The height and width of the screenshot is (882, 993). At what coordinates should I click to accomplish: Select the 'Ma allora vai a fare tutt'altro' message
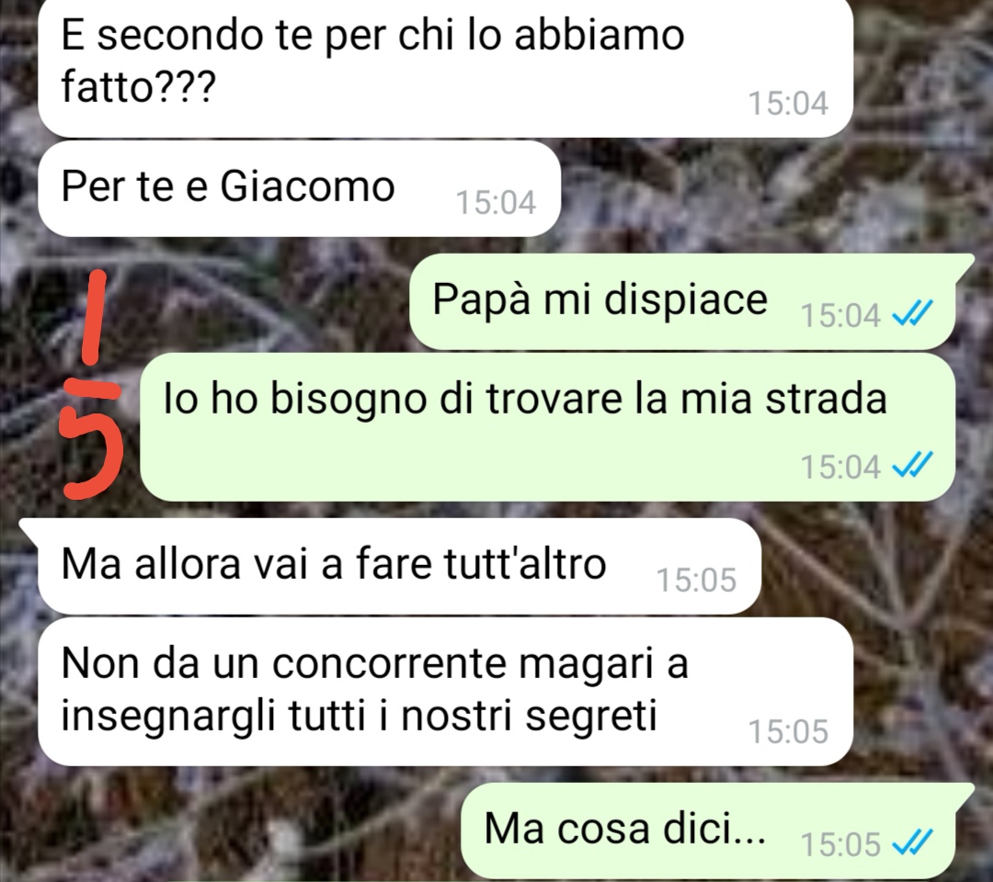390,566
